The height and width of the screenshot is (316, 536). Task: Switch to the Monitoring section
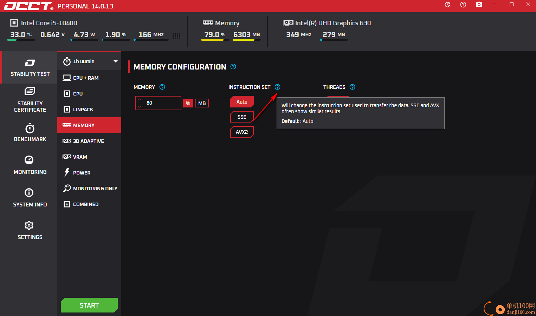[x=30, y=165]
